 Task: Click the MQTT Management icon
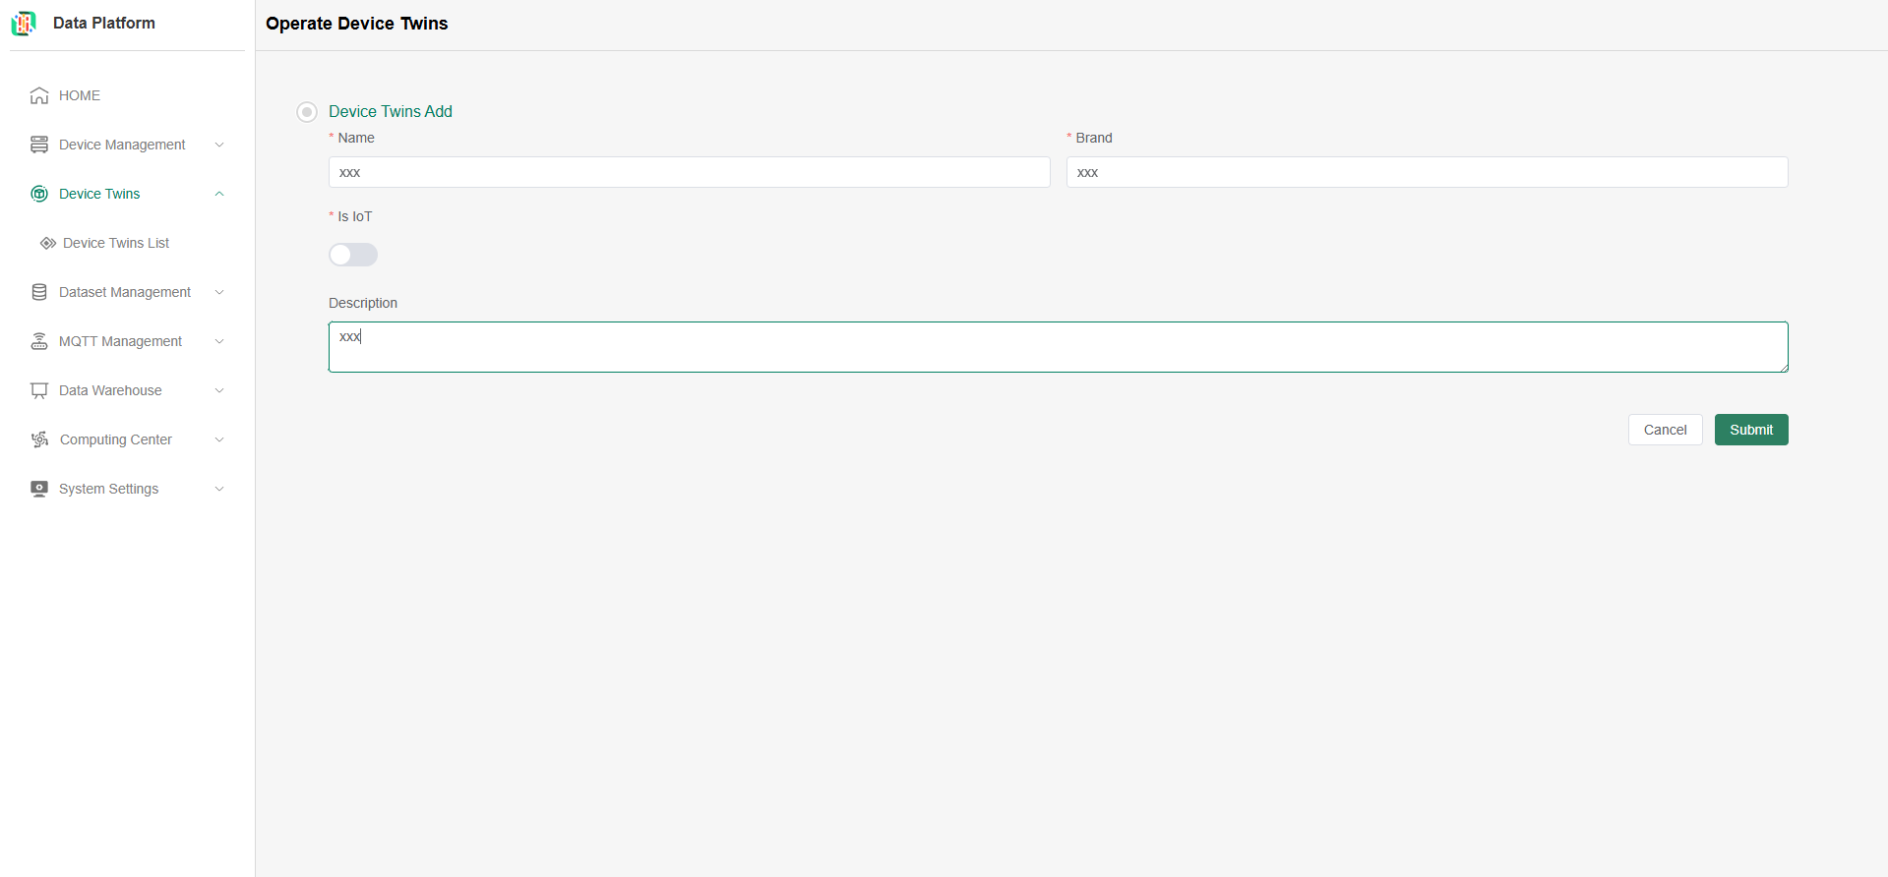click(39, 341)
